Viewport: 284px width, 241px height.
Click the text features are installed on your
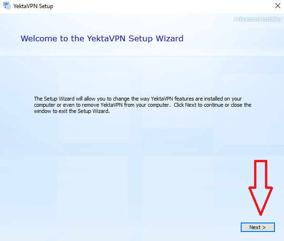pos(208,99)
